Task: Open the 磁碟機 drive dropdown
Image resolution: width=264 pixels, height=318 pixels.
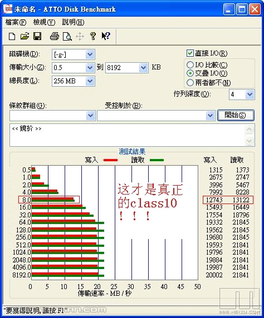Action: 90,54
